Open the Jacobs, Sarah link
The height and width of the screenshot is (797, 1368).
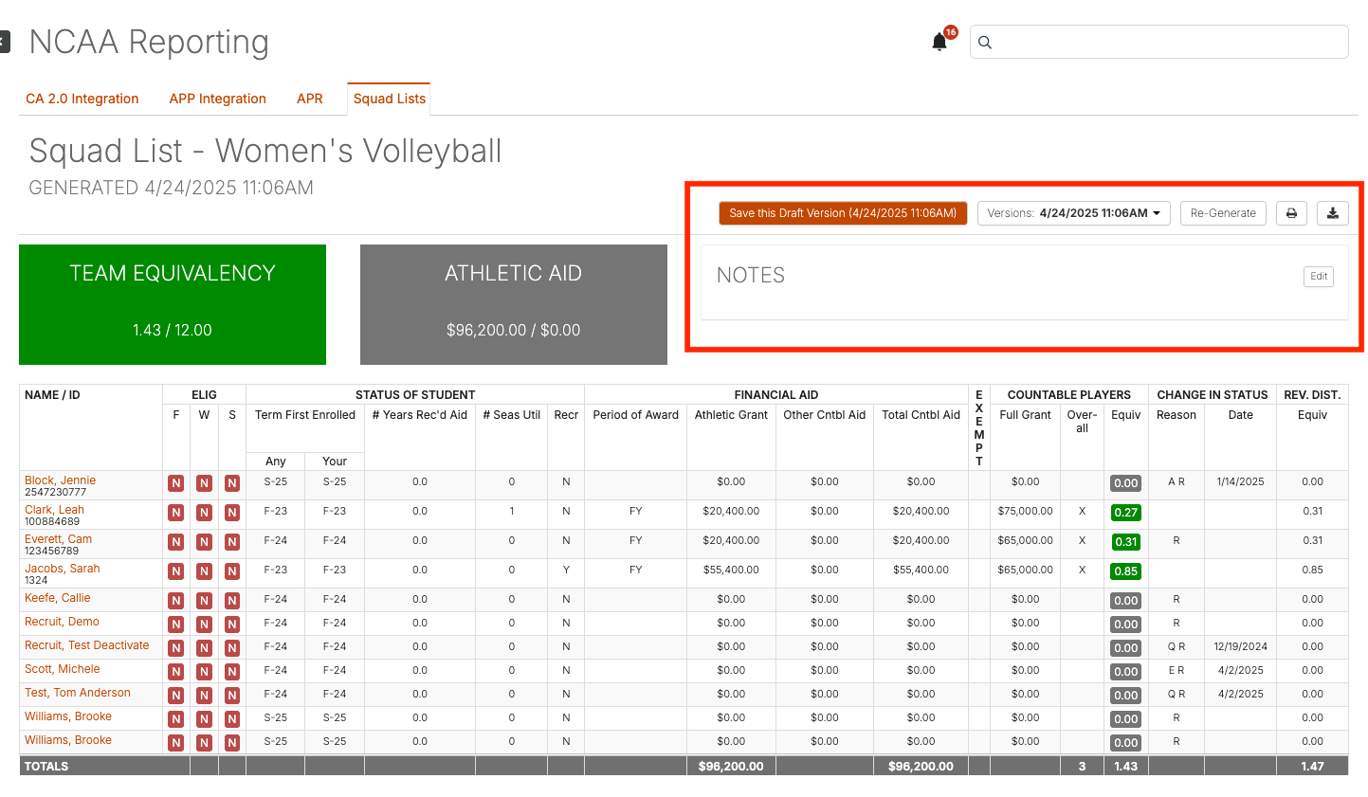62,569
